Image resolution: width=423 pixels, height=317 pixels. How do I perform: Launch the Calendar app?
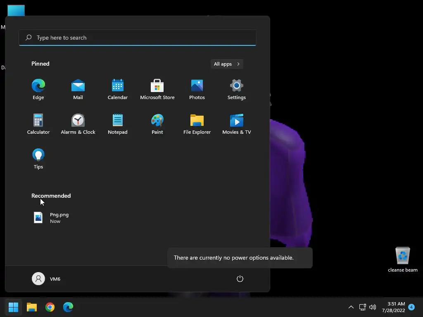118,89
